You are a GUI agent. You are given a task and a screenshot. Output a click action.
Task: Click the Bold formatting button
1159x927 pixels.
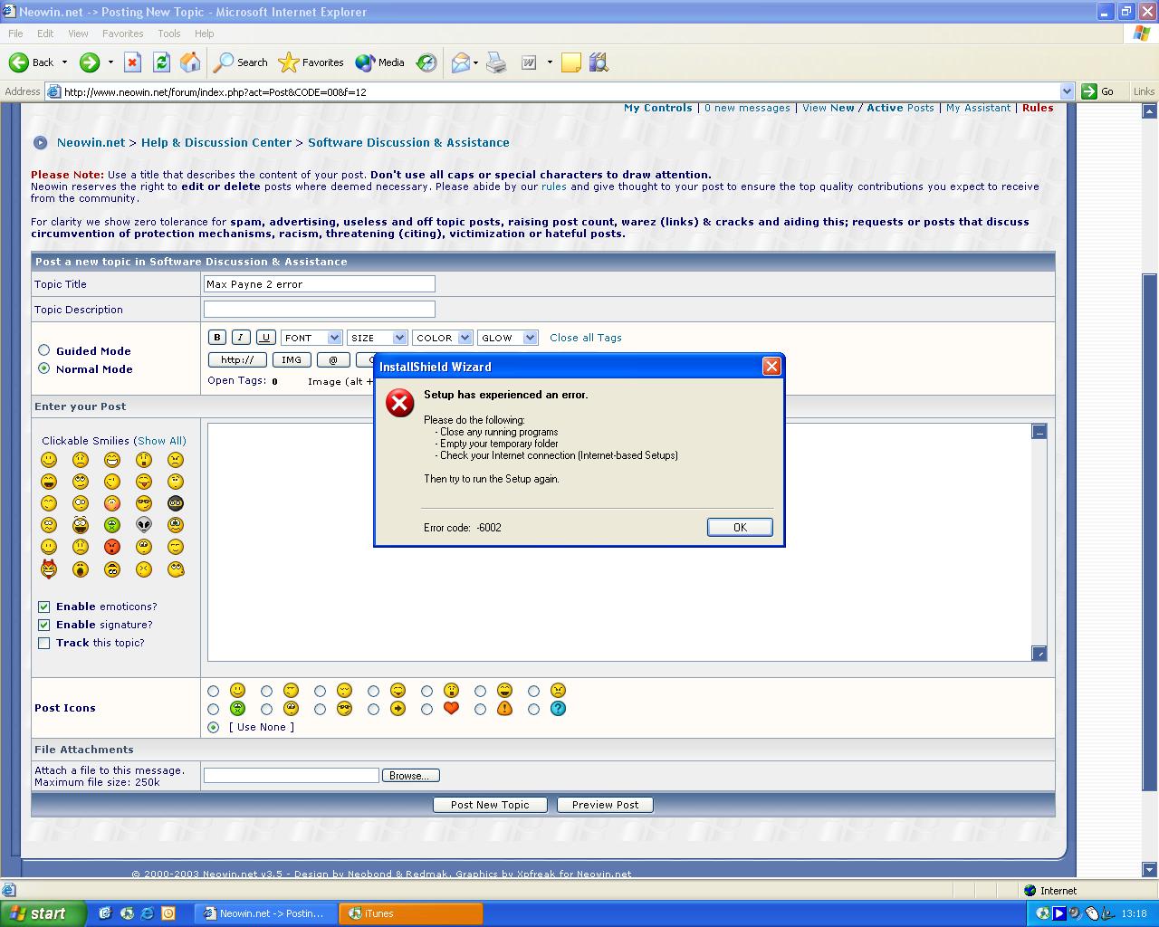tap(217, 338)
